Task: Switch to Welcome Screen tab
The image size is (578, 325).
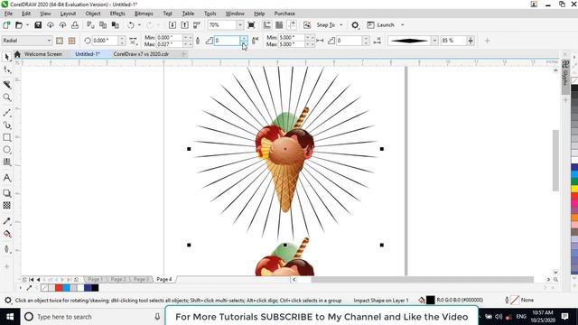Action: [42, 54]
